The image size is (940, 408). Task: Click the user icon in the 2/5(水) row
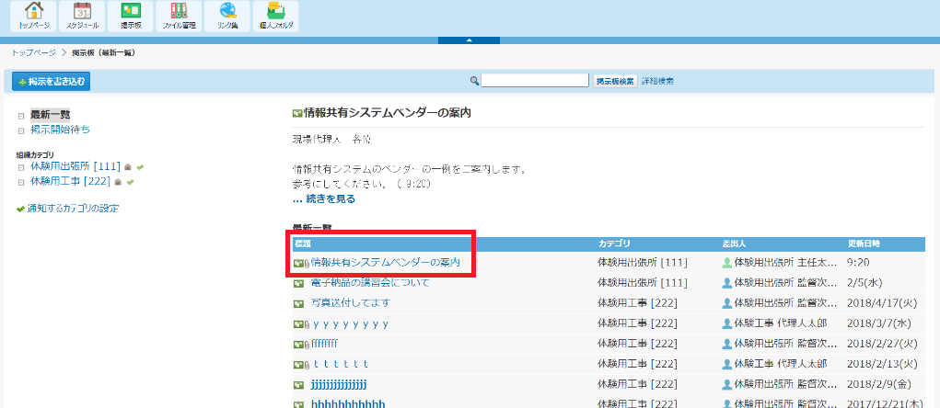click(x=727, y=283)
